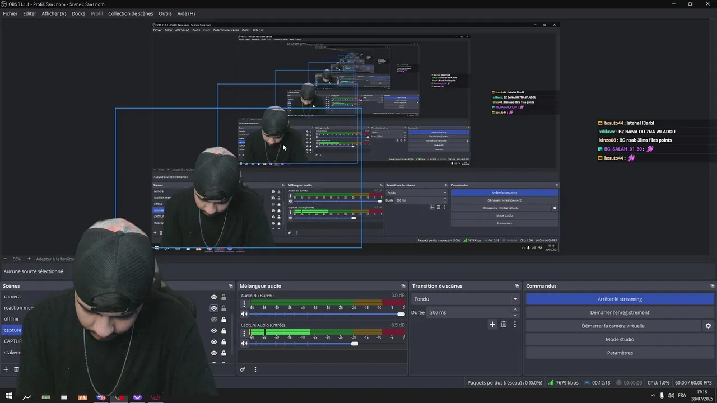
Task: Add new item with bottom-left plus icon
Action: [x=6, y=369]
